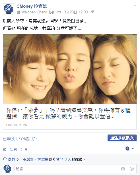This screenshot has height=175, width=140.
Task: Open the post options chevron menu
Action: click(135, 5)
